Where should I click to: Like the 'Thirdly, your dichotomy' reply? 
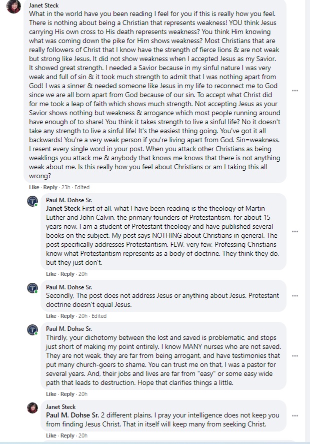51,394
